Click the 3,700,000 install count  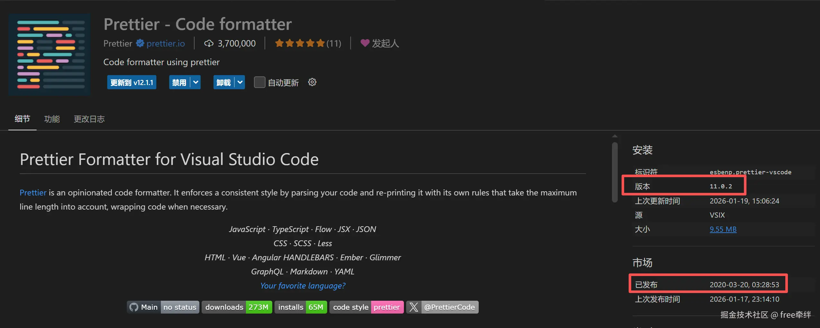point(237,43)
